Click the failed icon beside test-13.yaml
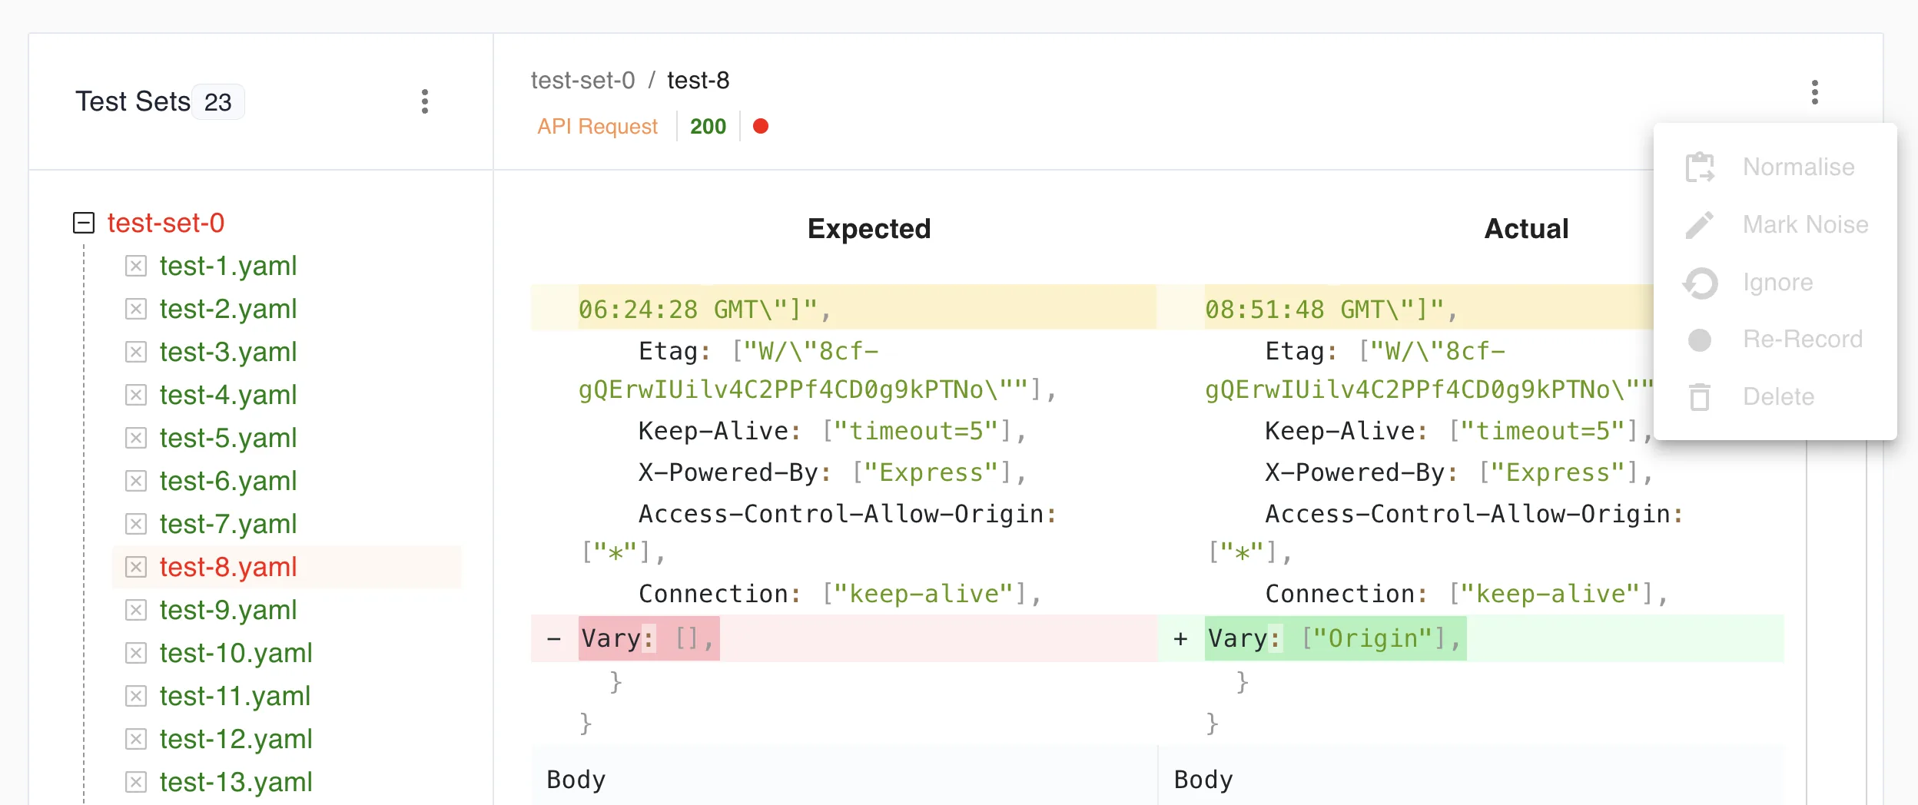This screenshot has height=805, width=1918. coord(136,782)
